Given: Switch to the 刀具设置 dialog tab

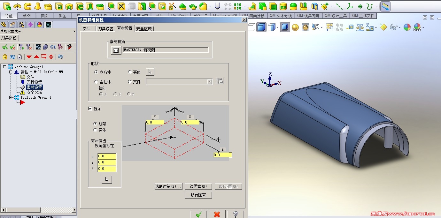Looking at the screenshot, I should coord(105,29).
